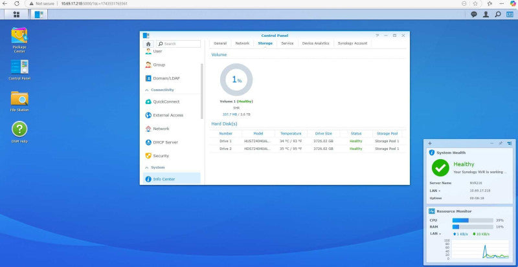Switch to the Device Analytics tab
The height and width of the screenshot is (267, 518).
click(316, 43)
